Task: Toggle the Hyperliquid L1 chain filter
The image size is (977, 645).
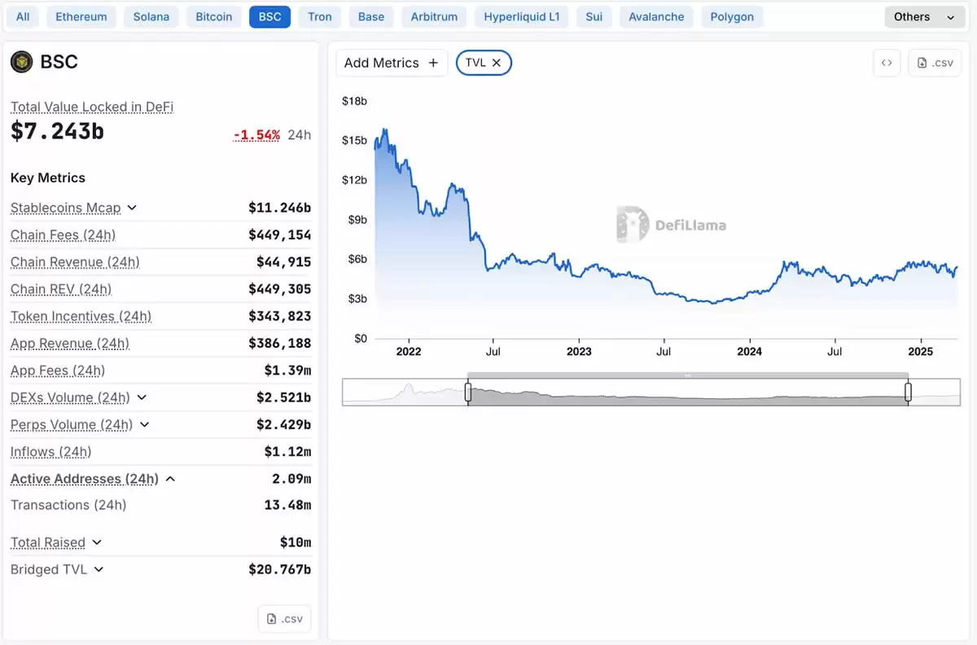Action: (x=521, y=15)
